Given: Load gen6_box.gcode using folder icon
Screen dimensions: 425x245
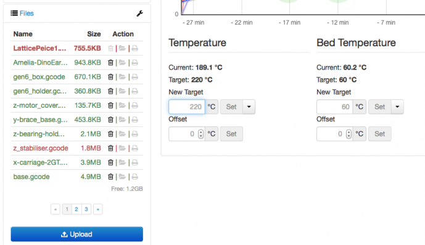Looking at the screenshot, I should 122,77.
